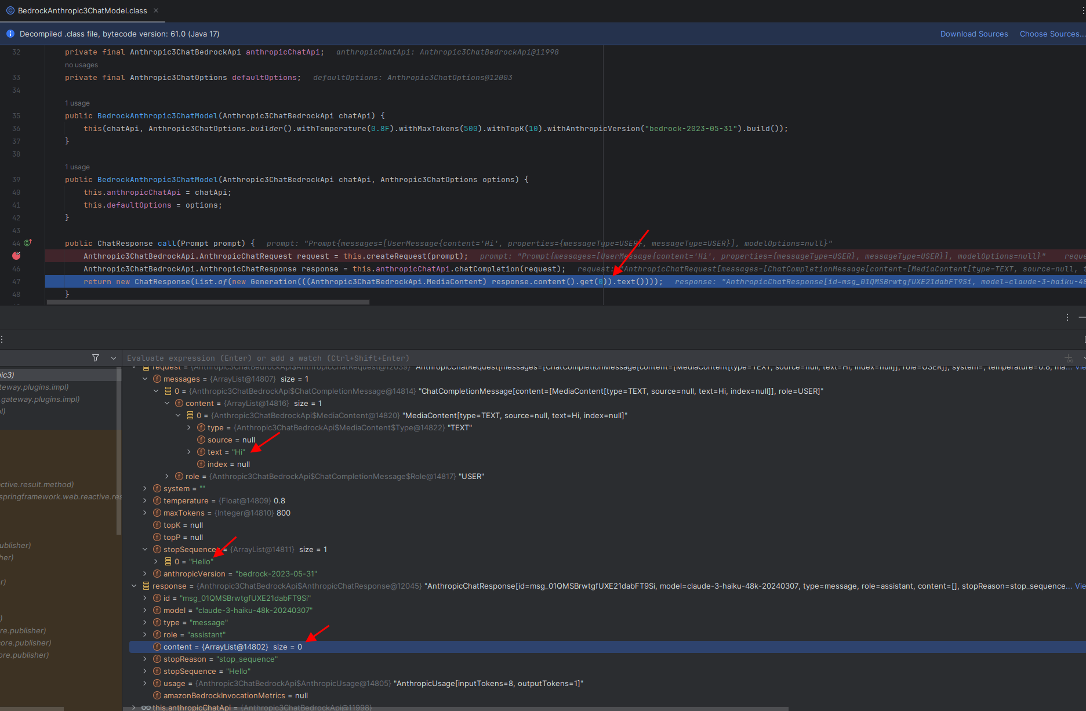Expand the system field node
Viewport: 1086px width, 711px height.
[x=145, y=488]
